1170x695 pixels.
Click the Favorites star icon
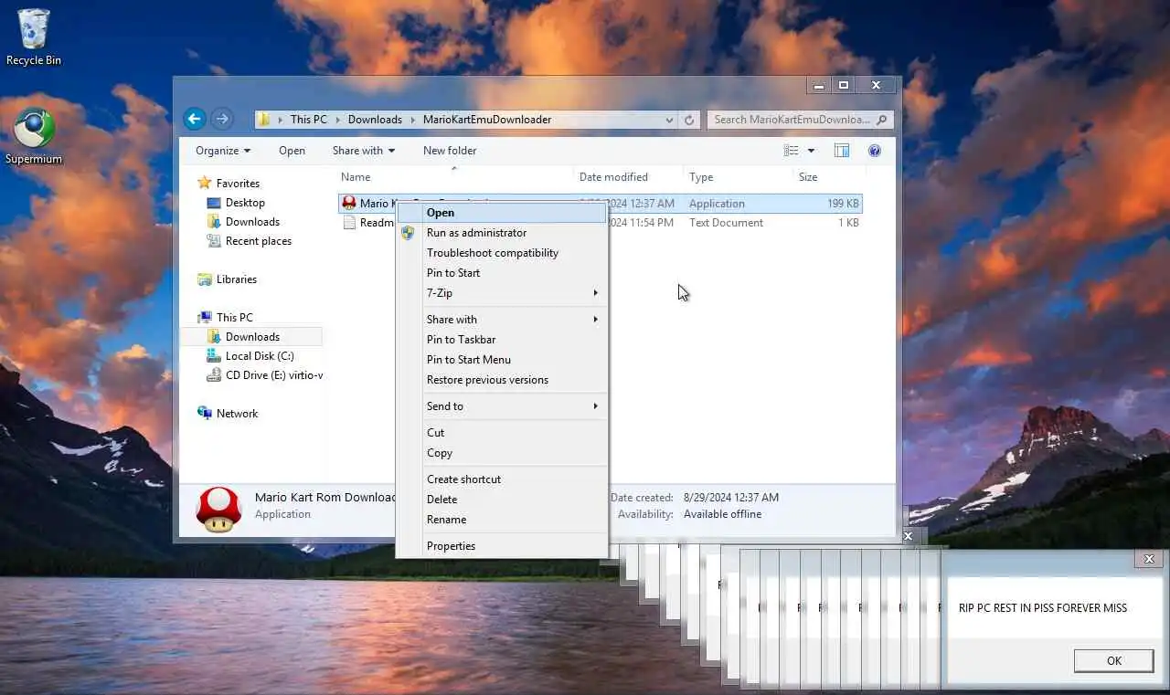[x=205, y=183]
